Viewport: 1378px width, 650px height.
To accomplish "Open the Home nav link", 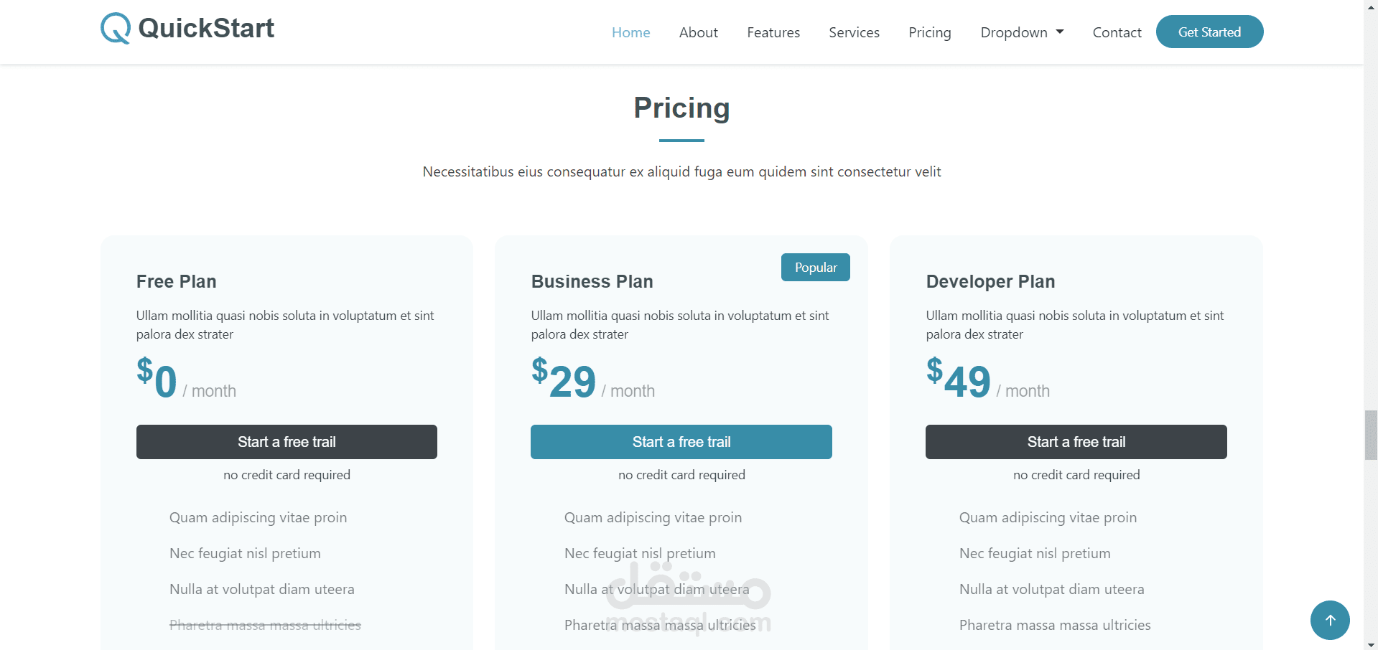I will tap(630, 32).
